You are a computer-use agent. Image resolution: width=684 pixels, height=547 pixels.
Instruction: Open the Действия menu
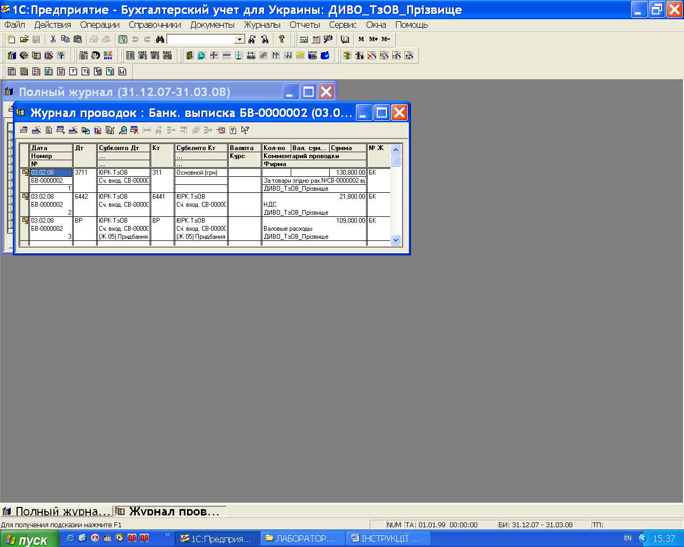(x=52, y=25)
